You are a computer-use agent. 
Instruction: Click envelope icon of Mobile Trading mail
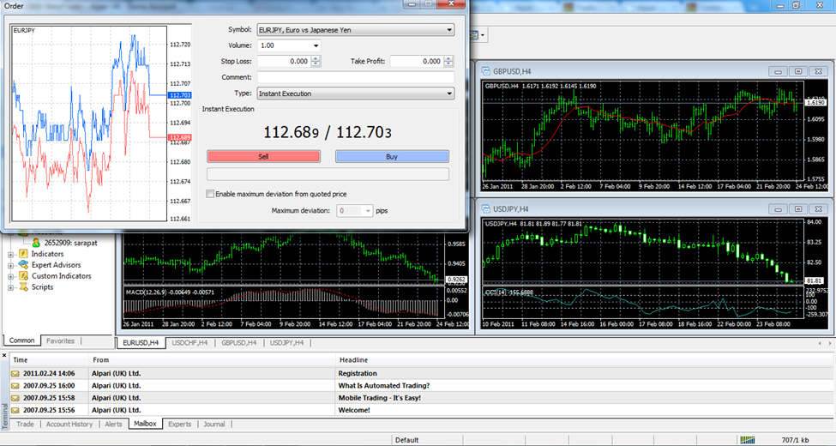pyautogui.click(x=15, y=398)
